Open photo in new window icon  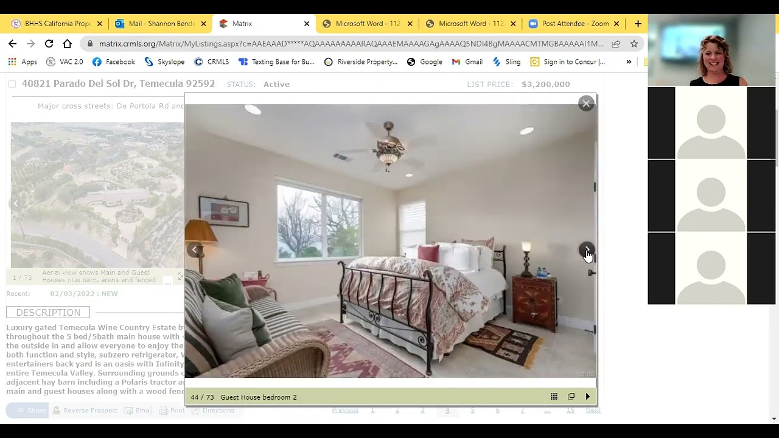coord(571,397)
